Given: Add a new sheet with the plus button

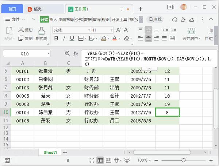Looking at the screenshot, I should (x=65, y=153).
